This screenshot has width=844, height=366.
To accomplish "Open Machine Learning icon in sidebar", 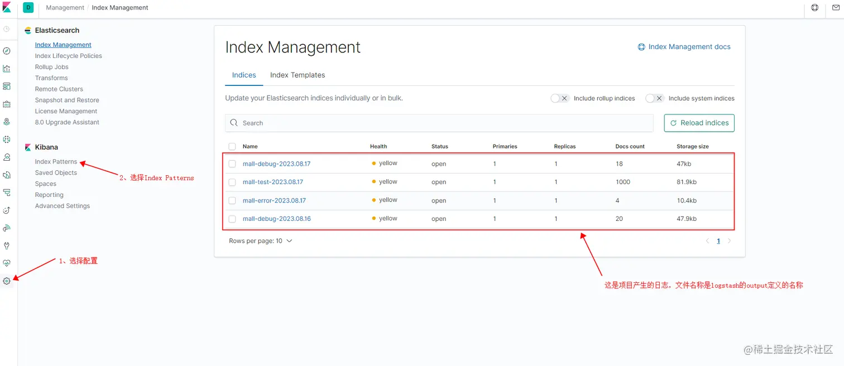I will pos(7,139).
